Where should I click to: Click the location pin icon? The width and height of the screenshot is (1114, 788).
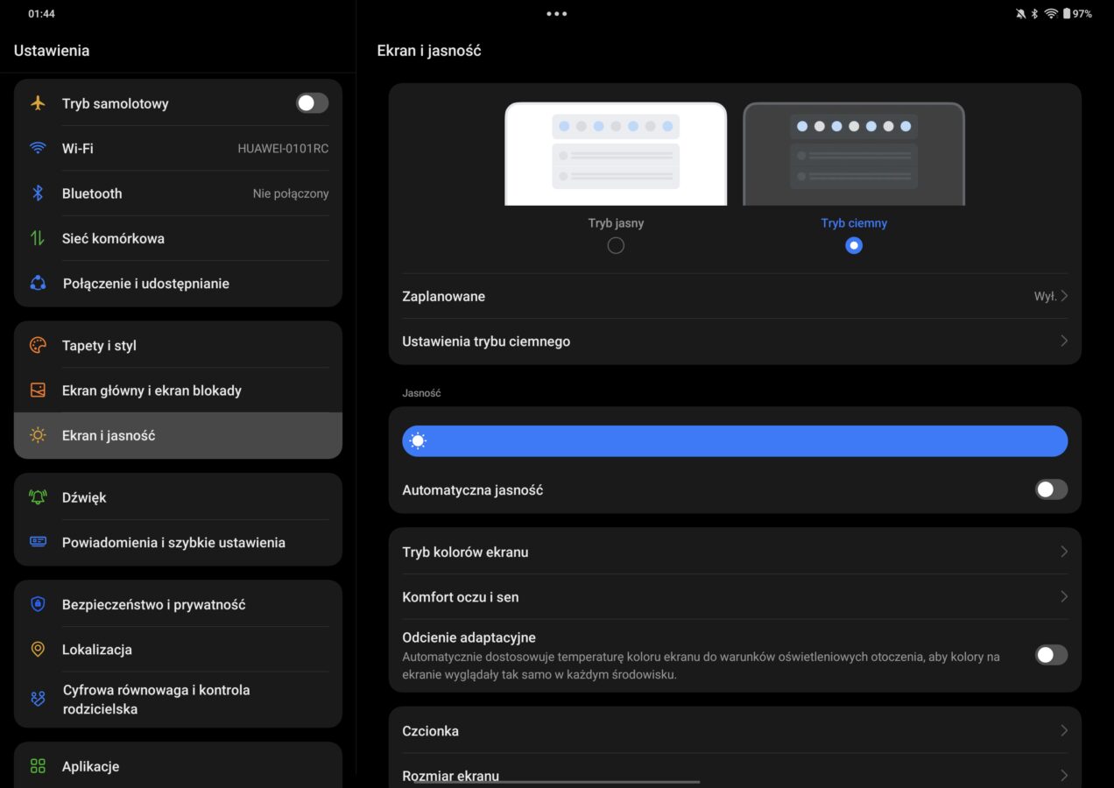pyautogui.click(x=38, y=650)
